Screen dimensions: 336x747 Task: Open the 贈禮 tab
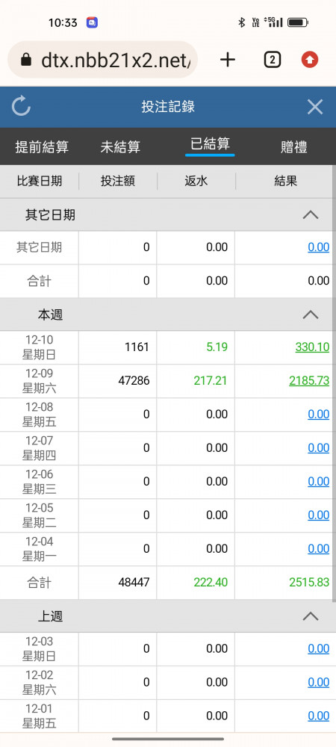pyautogui.click(x=293, y=146)
